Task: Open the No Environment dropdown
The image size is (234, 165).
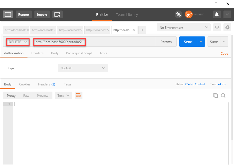Action: pos(183,27)
